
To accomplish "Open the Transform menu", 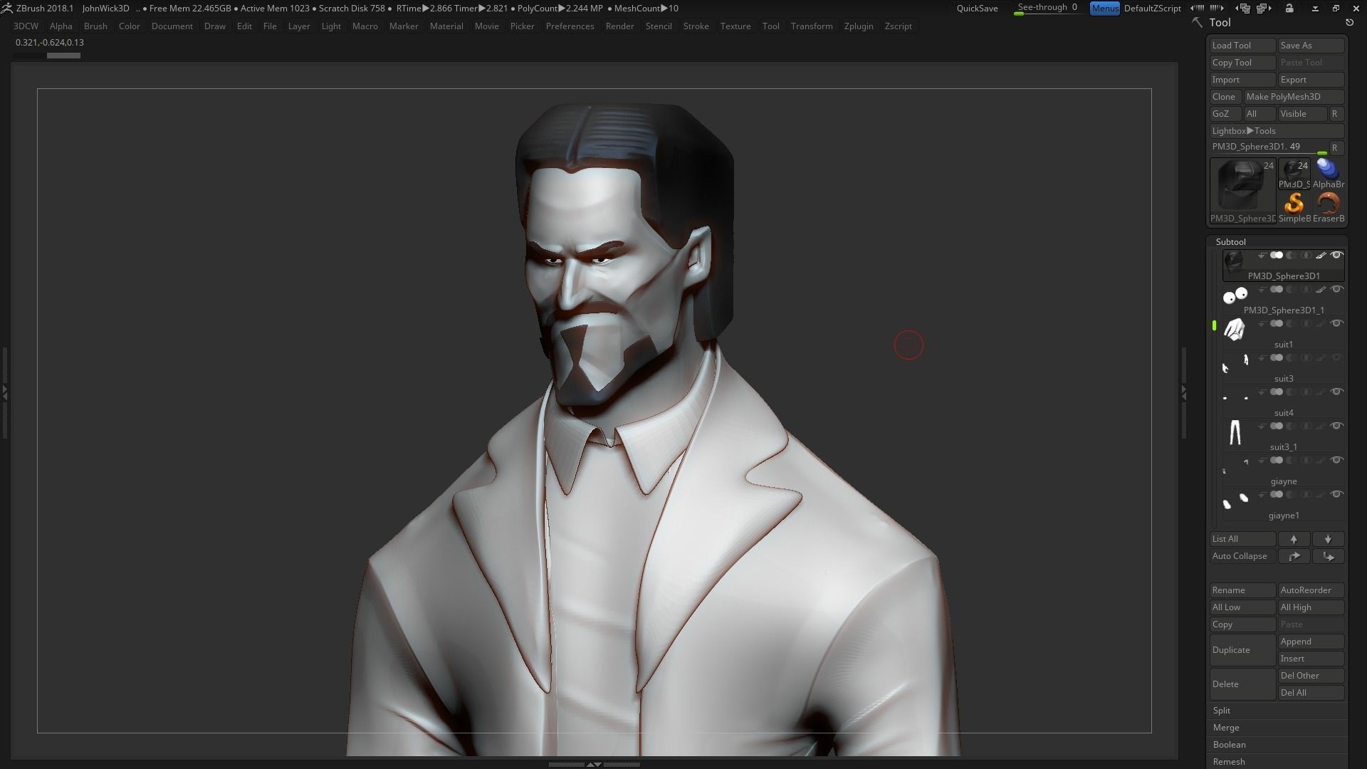I will pyautogui.click(x=811, y=26).
